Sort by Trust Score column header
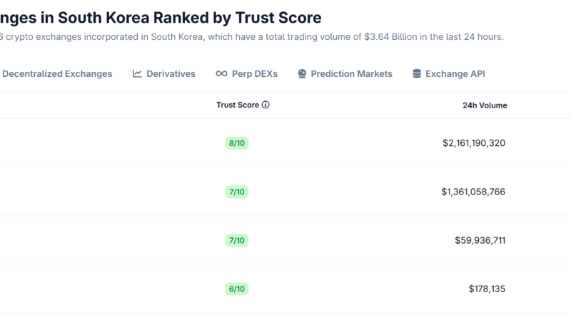 [x=237, y=105]
